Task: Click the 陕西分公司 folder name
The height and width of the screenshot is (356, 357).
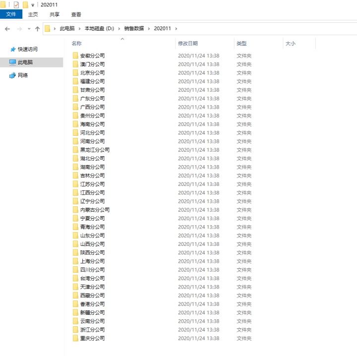Action: point(92,253)
